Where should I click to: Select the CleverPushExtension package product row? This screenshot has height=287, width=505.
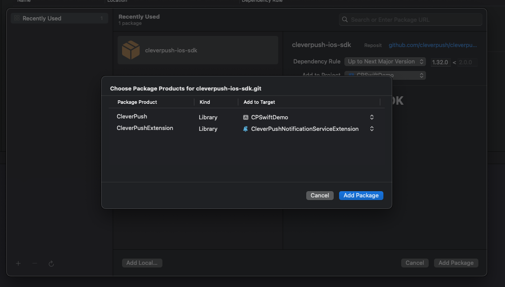[x=246, y=129]
